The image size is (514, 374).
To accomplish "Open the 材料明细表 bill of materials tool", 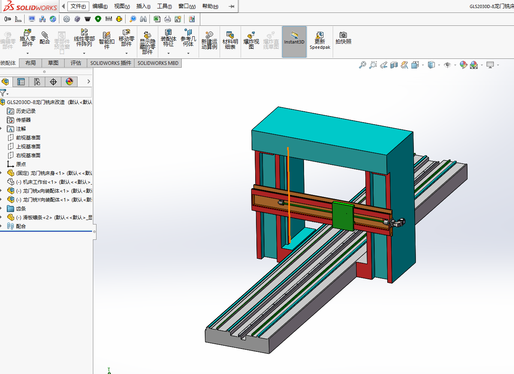I will point(230,40).
